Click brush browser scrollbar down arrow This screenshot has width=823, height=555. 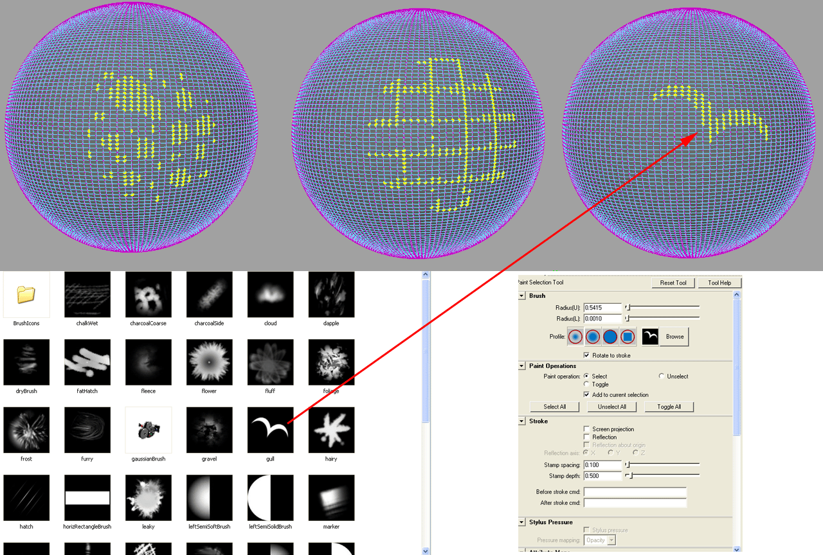[x=425, y=551]
